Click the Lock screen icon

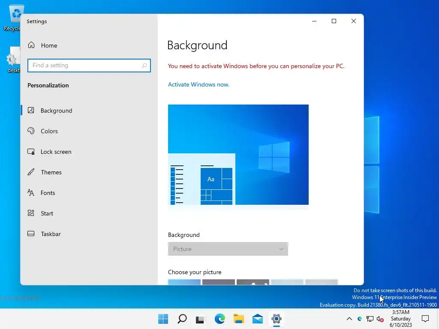coord(31,152)
